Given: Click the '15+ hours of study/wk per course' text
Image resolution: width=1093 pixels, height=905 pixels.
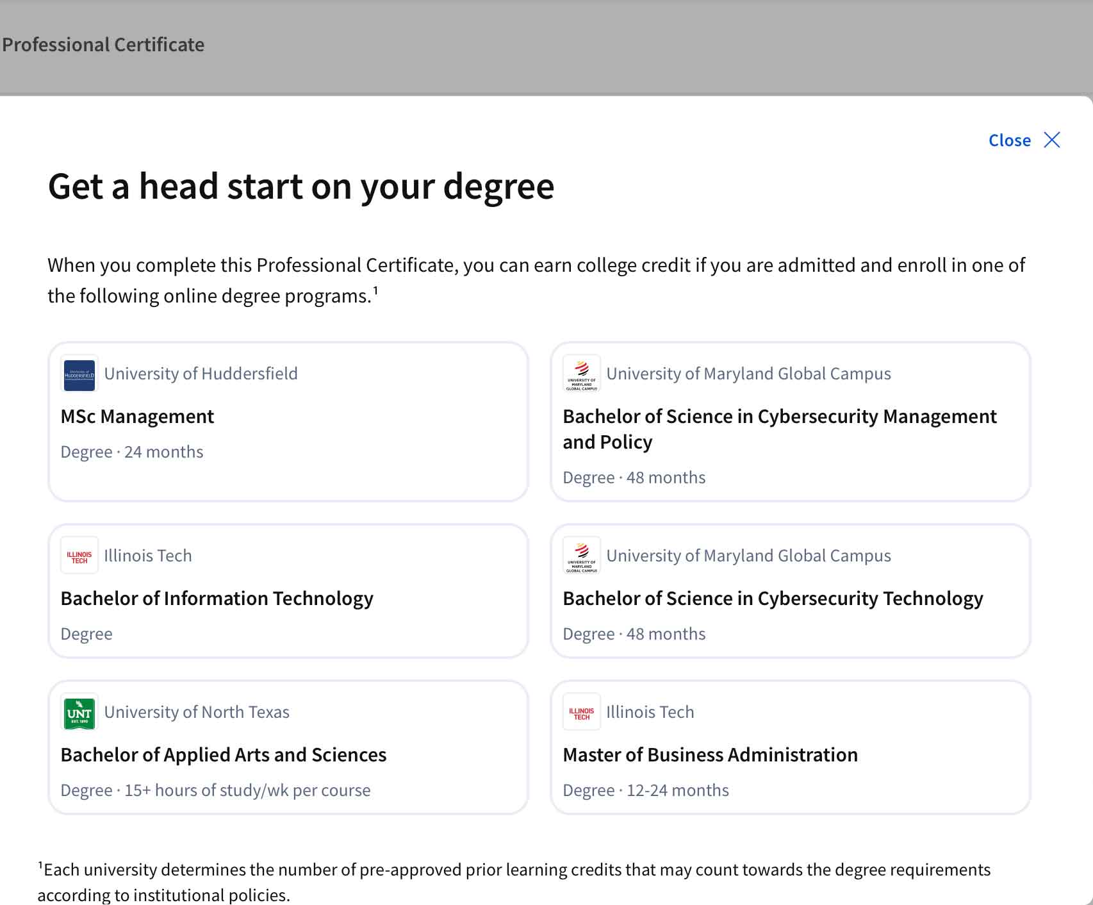Looking at the screenshot, I should (x=247, y=790).
